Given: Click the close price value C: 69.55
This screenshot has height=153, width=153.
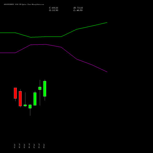Looking at the screenshot, I should 54,8.
